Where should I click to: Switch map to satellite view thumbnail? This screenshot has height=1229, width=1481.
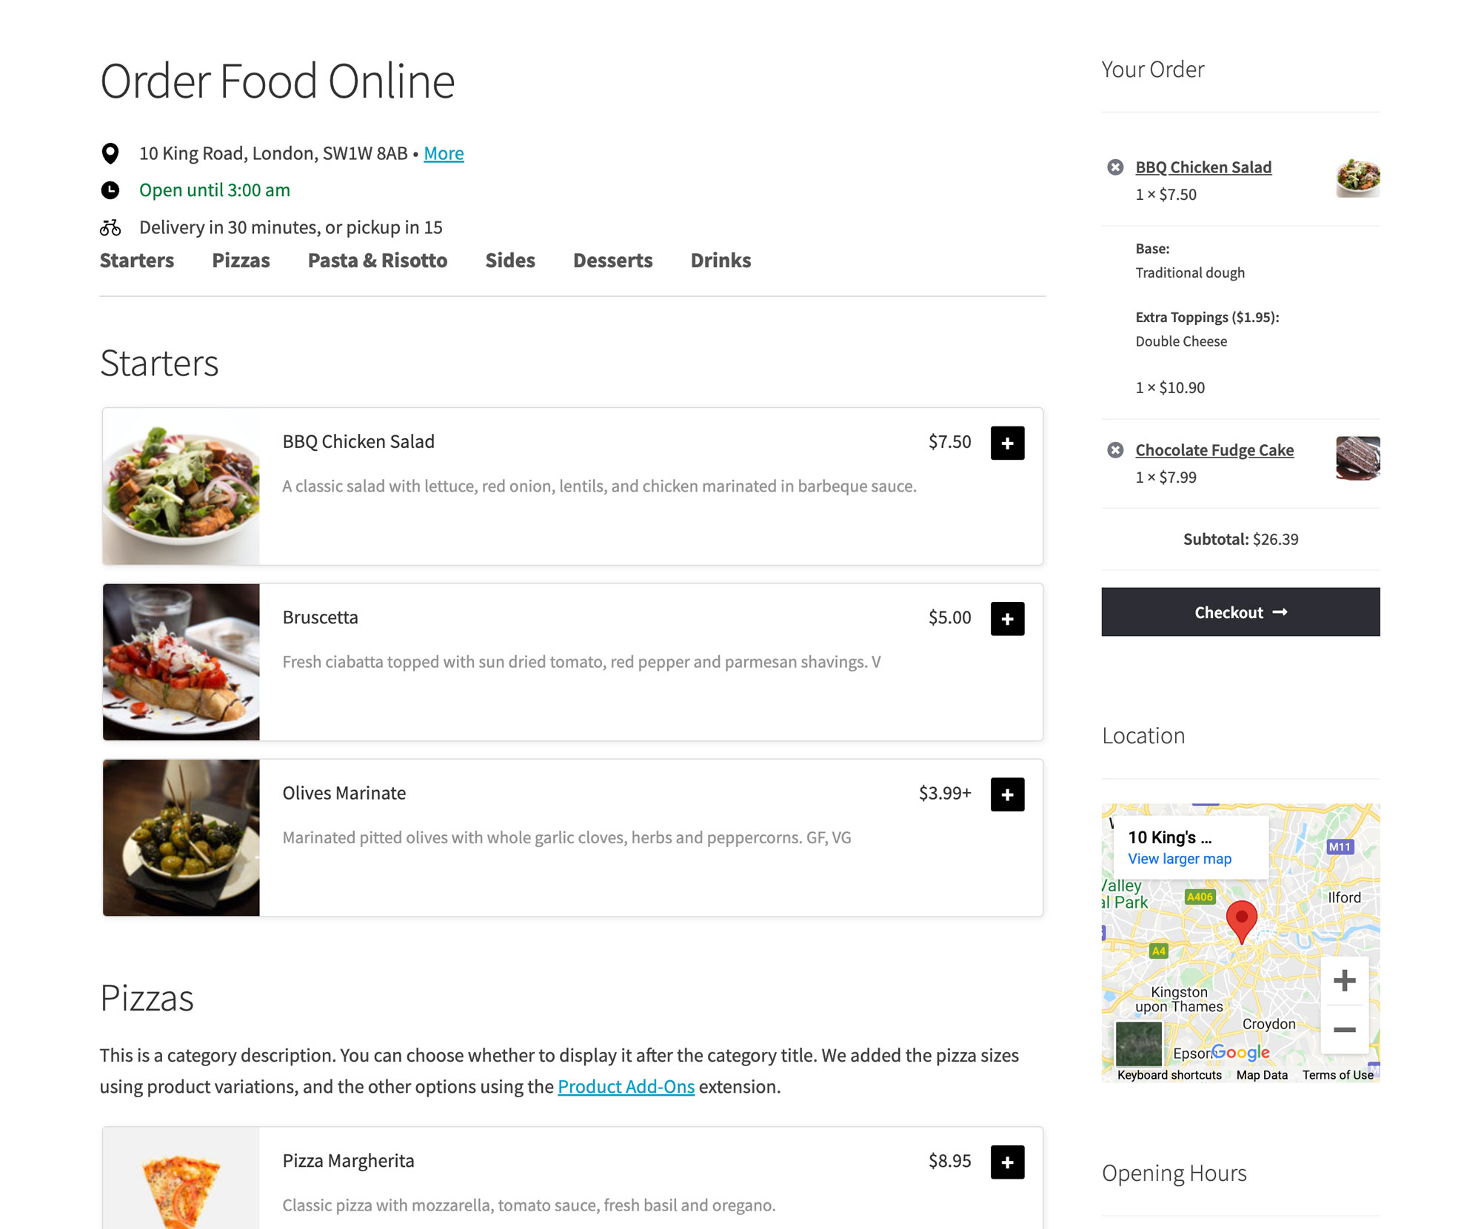pos(1139,1044)
